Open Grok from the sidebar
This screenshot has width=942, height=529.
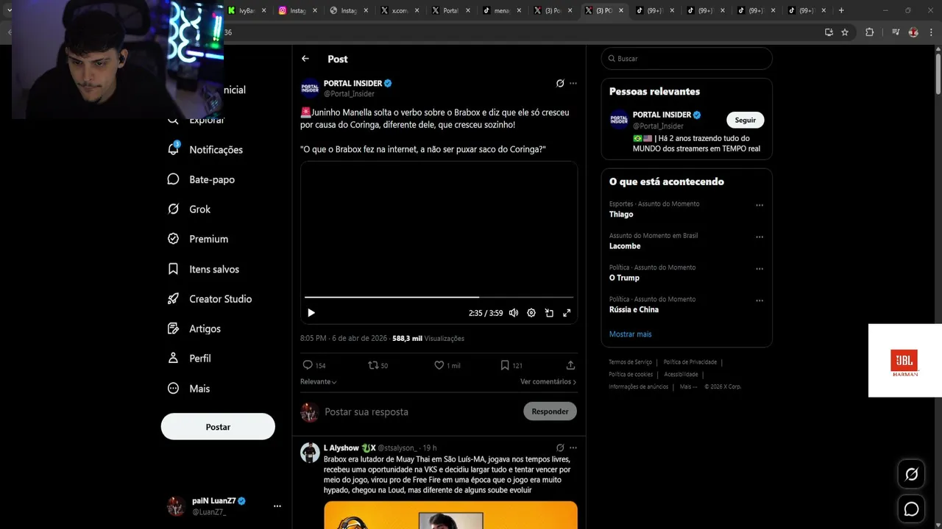190,209
